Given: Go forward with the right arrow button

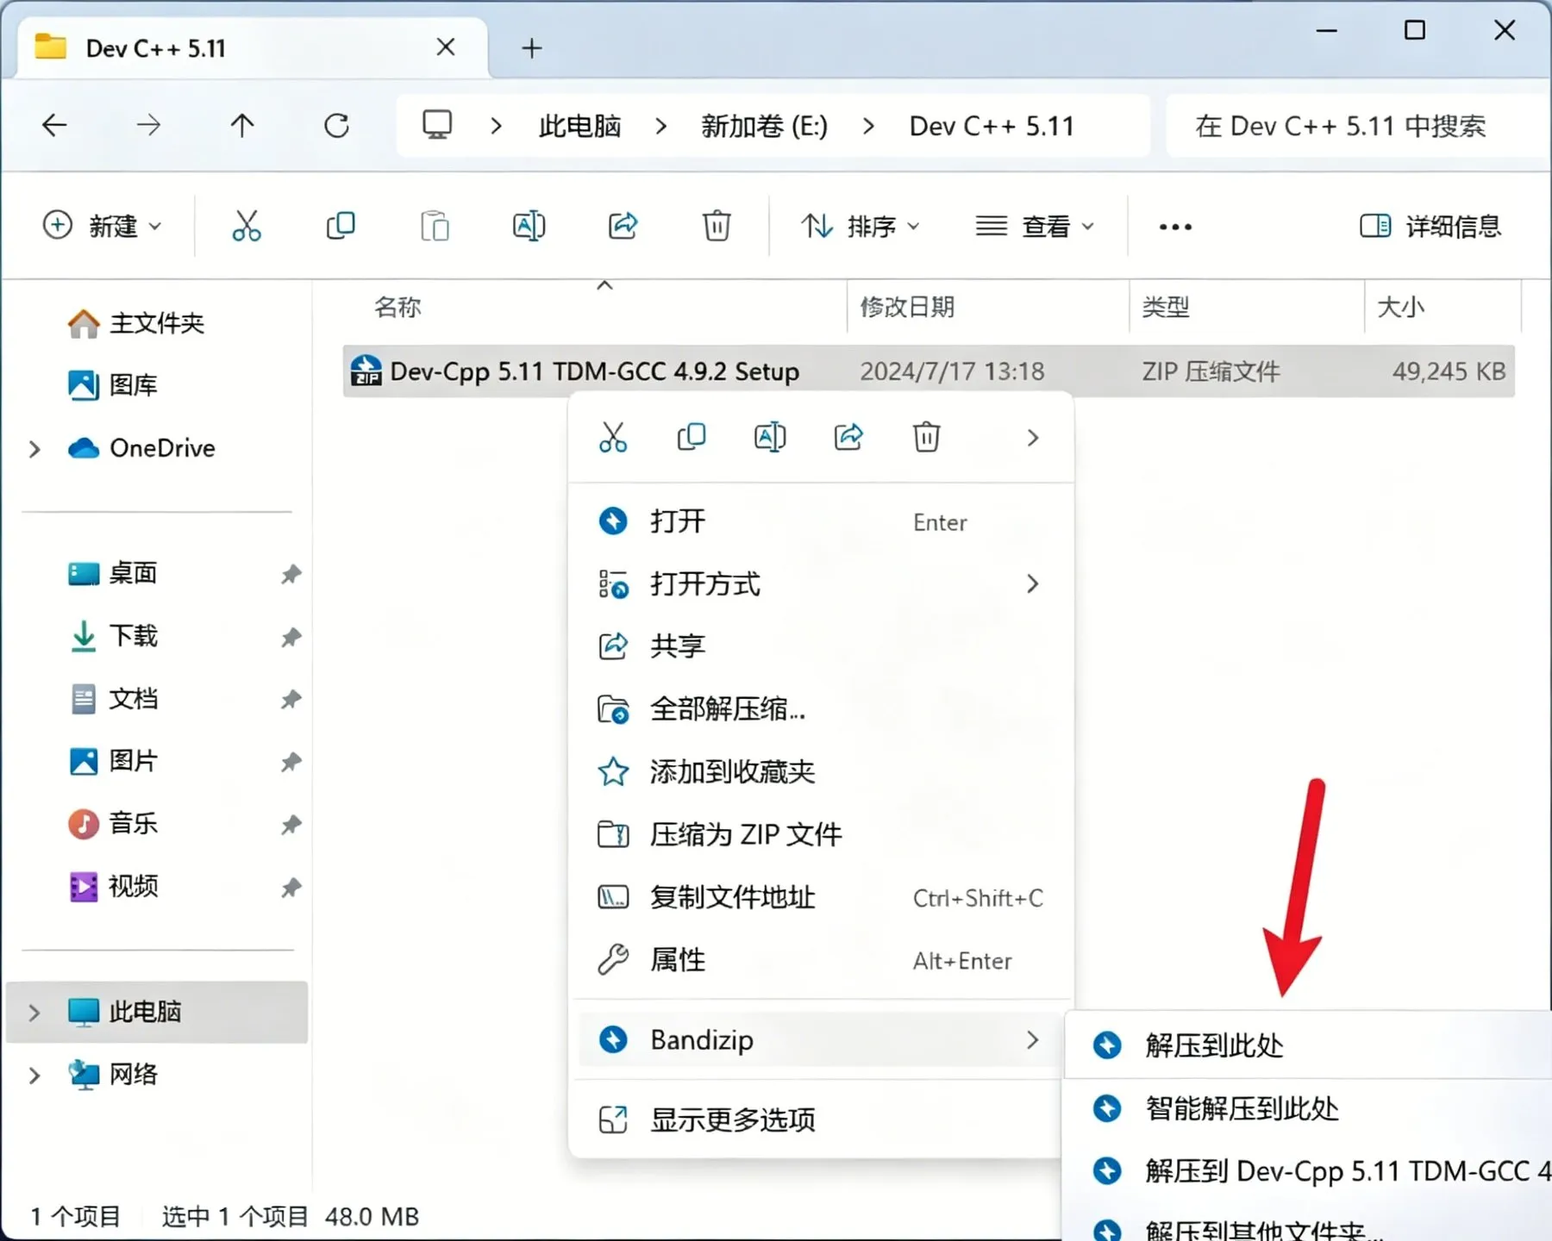Looking at the screenshot, I should point(148,126).
